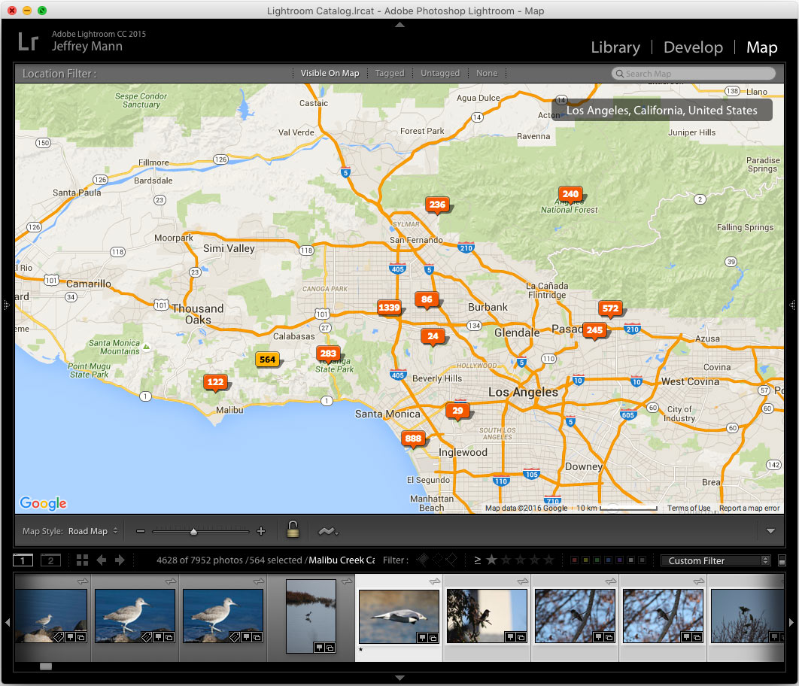Open the GPS tracklogs menu
The height and width of the screenshot is (686, 799).
[x=328, y=531]
